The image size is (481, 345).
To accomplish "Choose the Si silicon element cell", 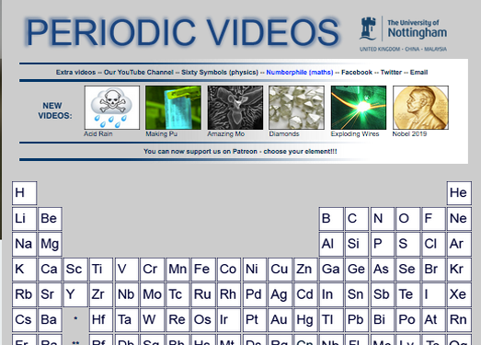I will coord(357,245).
